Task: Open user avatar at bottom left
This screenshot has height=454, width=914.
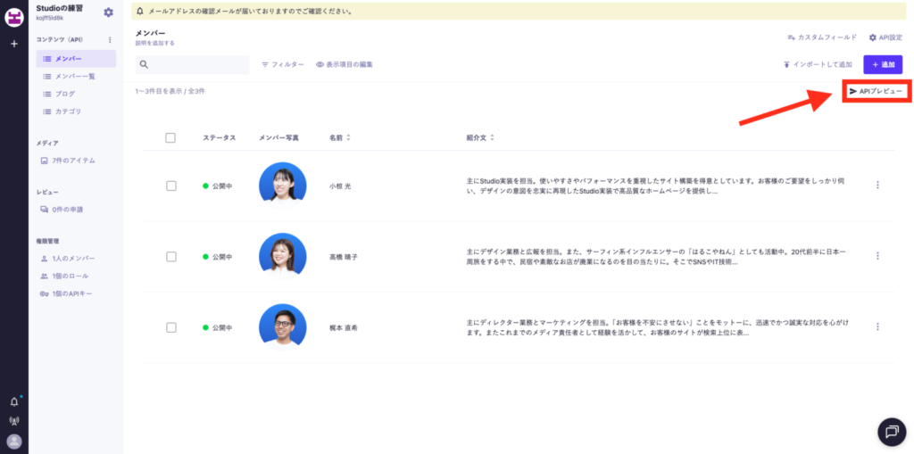Action: click(14, 441)
